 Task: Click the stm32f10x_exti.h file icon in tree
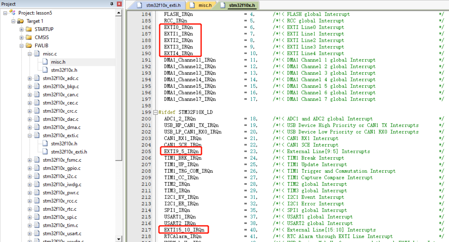(x=45, y=152)
